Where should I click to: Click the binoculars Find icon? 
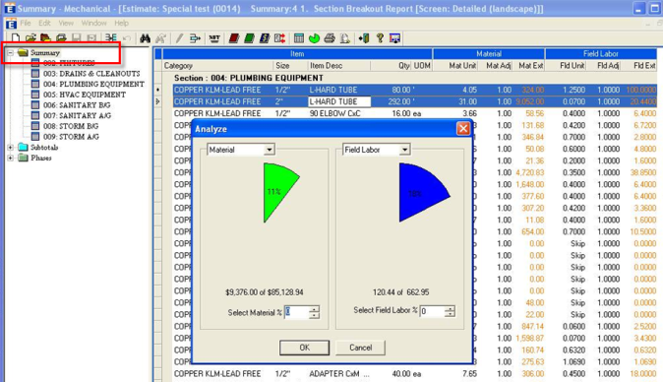145,38
